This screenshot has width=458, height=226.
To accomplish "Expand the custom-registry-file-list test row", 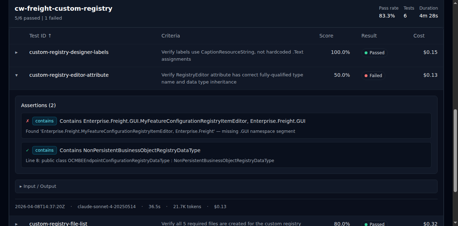I will click(x=16, y=224).
